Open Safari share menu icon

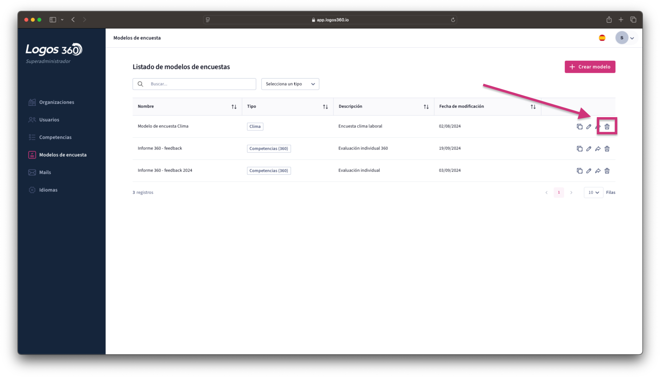pos(609,20)
